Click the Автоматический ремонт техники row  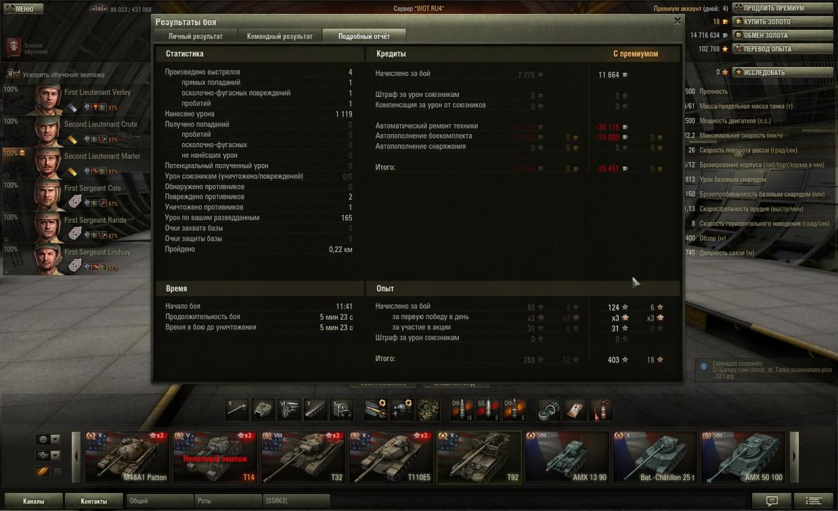coord(518,126)
